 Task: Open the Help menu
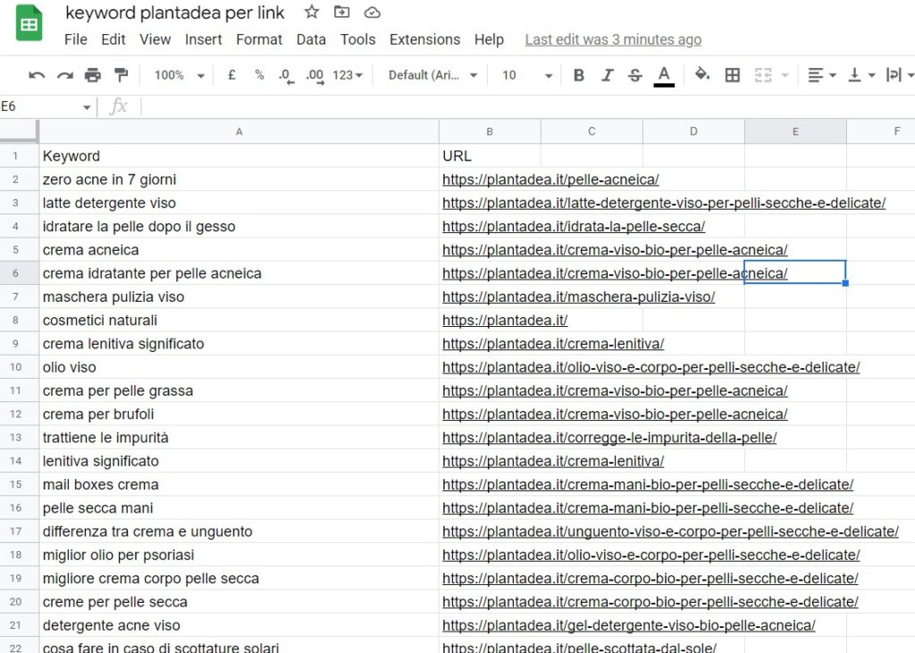click(489, 39)
